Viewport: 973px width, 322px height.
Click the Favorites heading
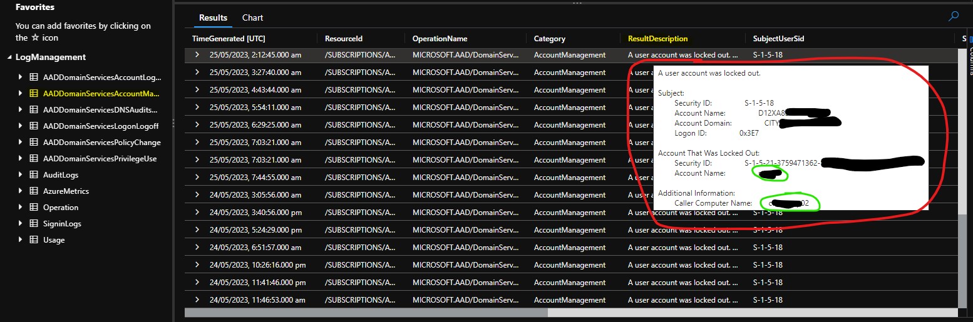35,8
